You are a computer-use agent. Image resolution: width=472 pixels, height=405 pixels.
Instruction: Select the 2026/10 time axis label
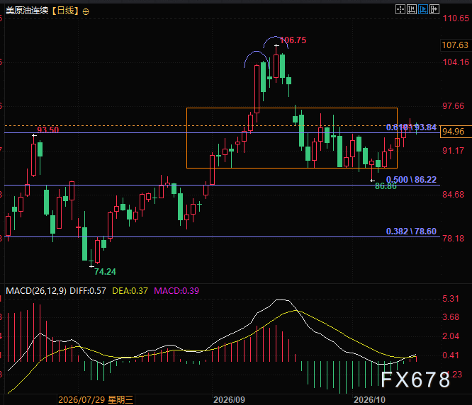[x=369, y=400]
